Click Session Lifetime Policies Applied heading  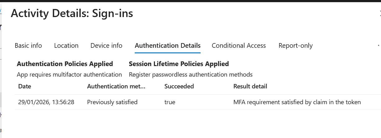179,64
